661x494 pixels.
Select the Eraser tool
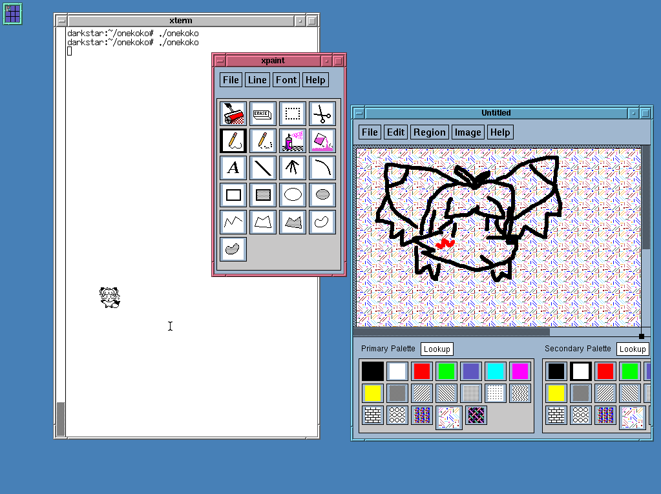pyautogui.click(x=263, y=114)
